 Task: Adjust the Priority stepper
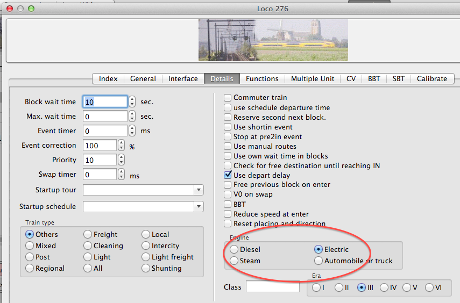[121, 160]
